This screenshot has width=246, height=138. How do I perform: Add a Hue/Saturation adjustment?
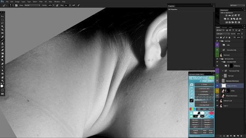[x=225, y=19]
